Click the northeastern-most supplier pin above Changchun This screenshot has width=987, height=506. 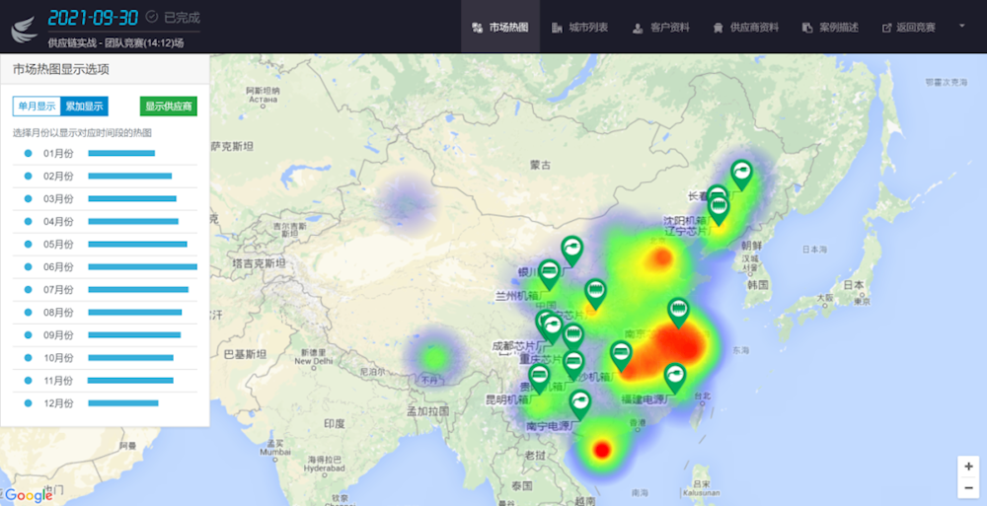[740, 173]
